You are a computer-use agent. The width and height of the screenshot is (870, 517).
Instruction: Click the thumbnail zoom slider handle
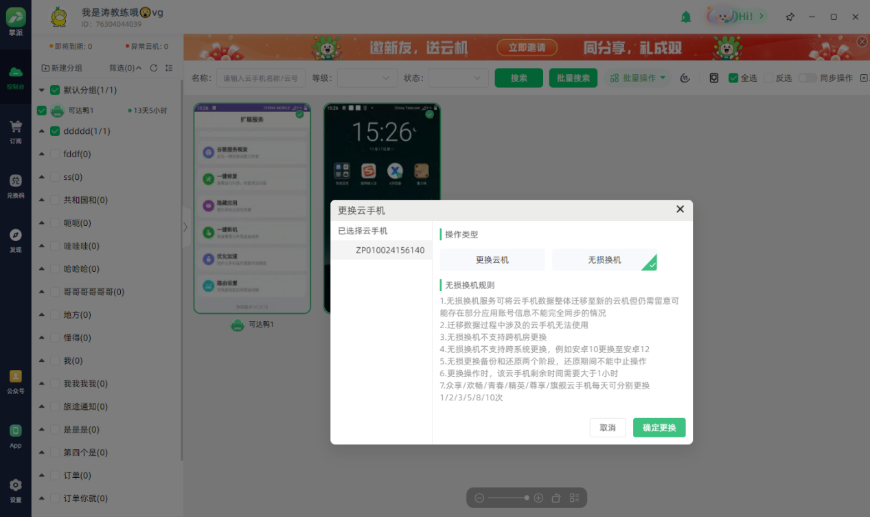point(527,498)
